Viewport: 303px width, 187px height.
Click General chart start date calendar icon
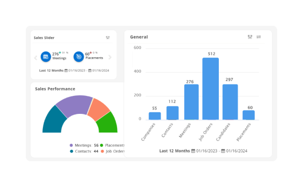[193, 151]
